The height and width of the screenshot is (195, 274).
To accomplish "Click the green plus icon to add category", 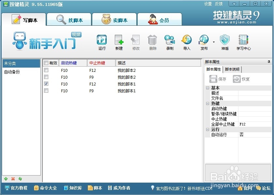I will click(6, 178).
